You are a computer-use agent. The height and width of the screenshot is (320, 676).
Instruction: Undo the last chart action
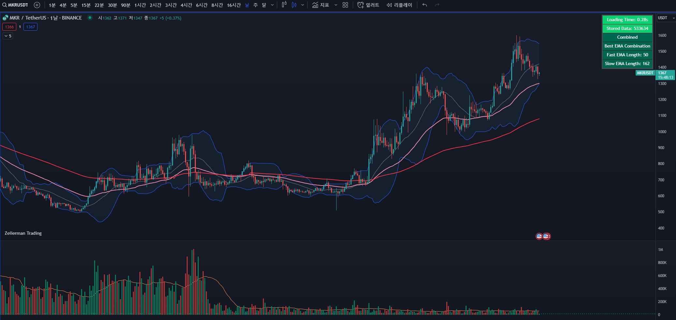click(424, 5)
